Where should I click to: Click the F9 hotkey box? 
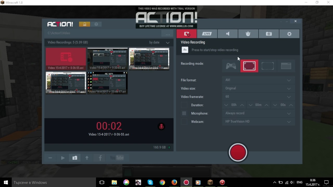185,50
